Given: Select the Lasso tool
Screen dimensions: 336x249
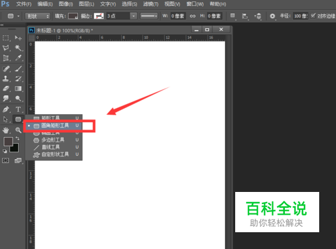Looking at the screenshot, I should click(x=6, y=48).
